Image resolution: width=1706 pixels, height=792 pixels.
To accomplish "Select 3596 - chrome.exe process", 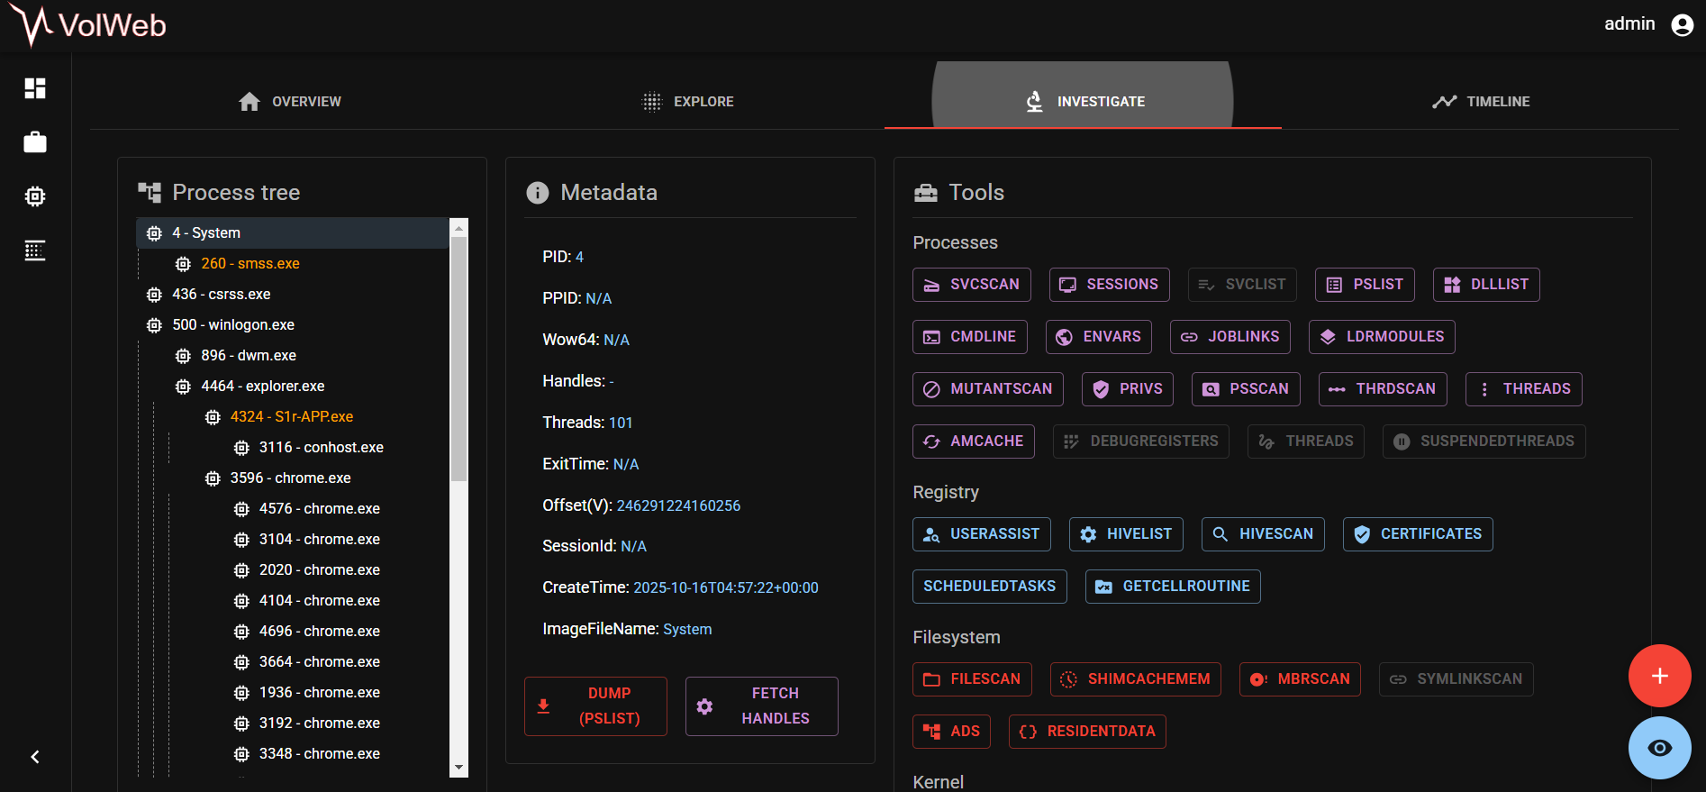I will (290, 478).
